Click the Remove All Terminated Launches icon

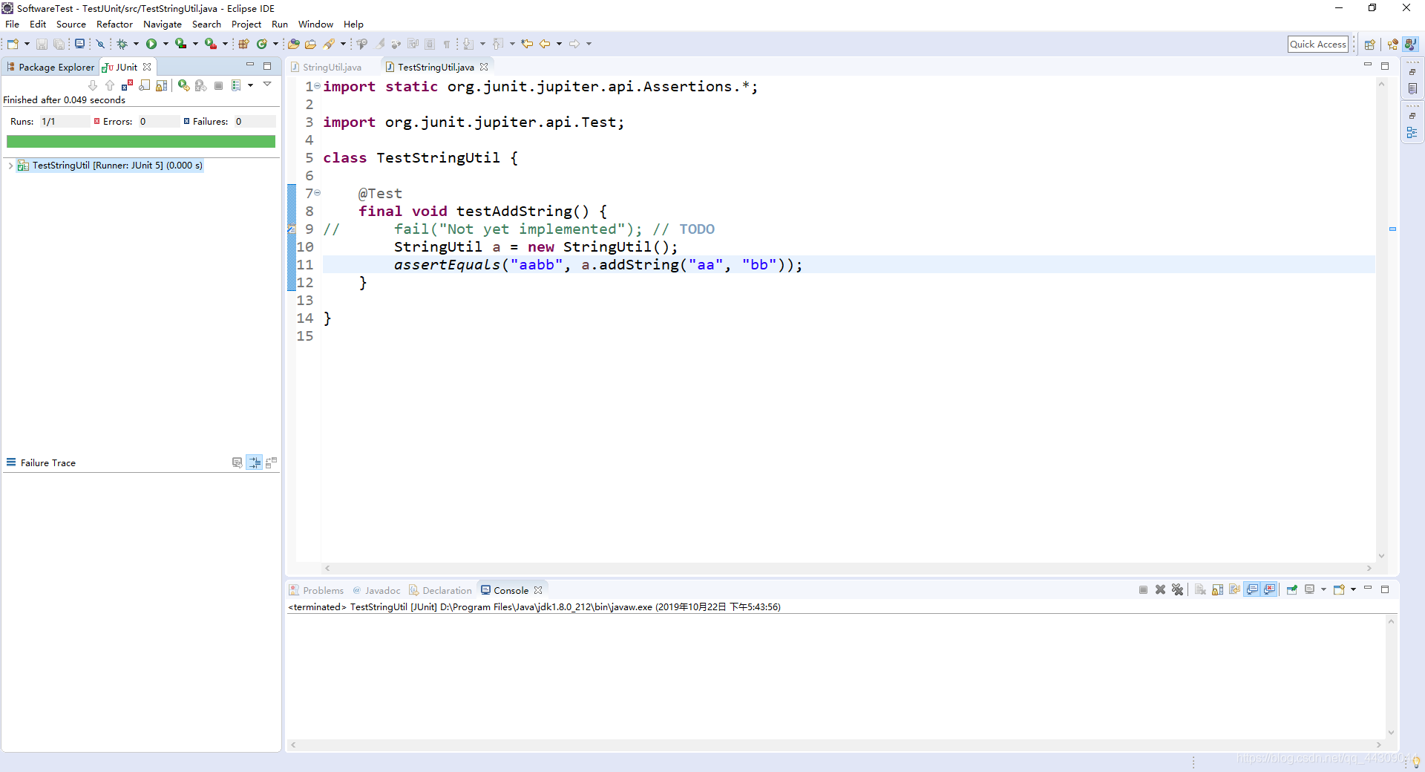coord(1178,589)
